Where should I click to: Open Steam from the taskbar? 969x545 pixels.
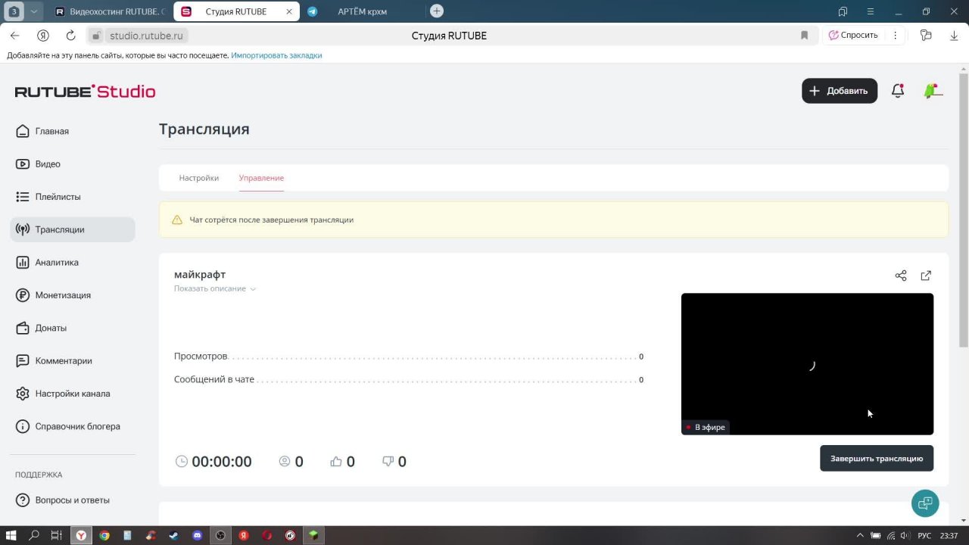(173, 535)
